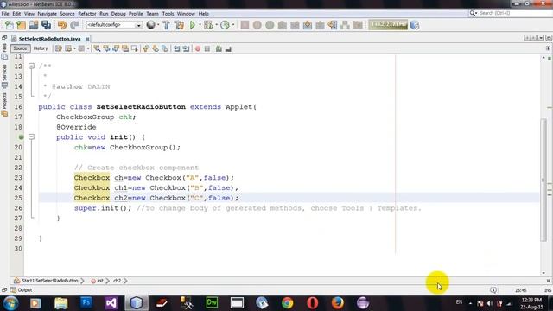Open the dropdown arrow beside Profile Project

pyautogui.click(x=233, y=25)
